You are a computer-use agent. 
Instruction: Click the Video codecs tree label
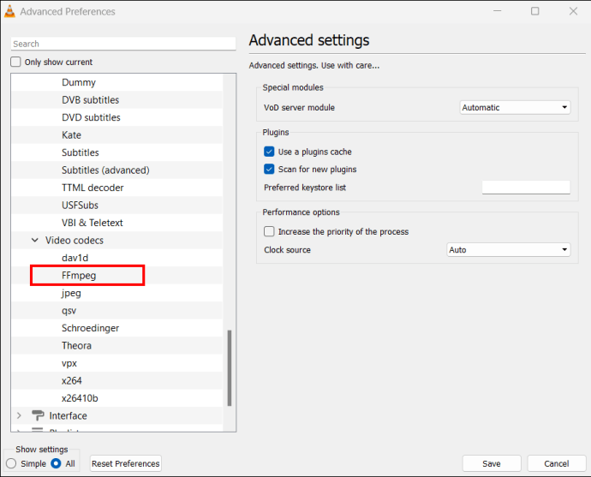[75, 240]
